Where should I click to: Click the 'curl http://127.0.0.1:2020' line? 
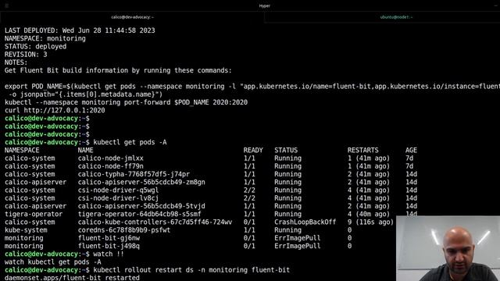pos(55,110)
